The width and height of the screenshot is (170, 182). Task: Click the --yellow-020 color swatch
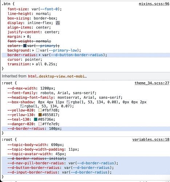pos(40,110)
